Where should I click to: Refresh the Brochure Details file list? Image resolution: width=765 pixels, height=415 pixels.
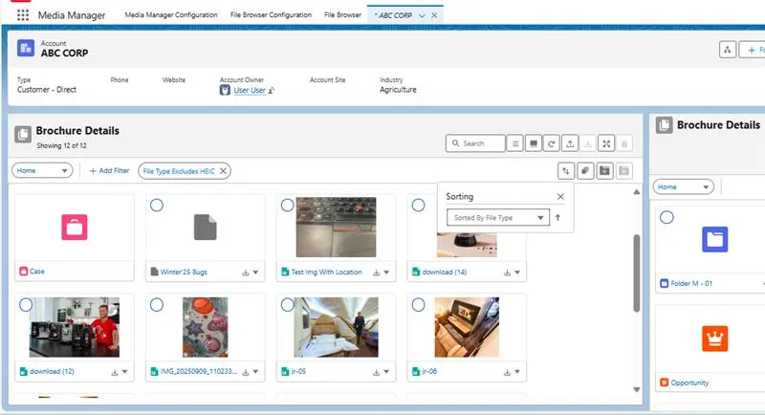552,143
